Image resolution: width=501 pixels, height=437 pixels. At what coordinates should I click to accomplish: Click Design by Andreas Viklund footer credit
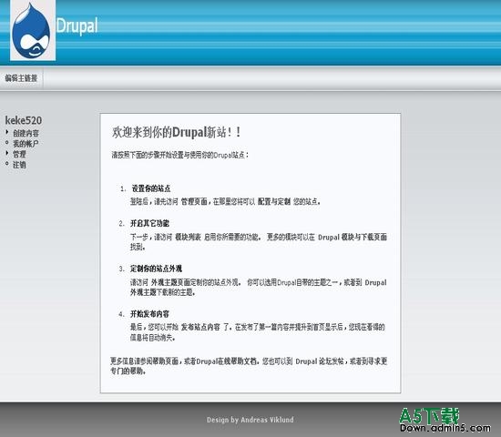point(250,420)
